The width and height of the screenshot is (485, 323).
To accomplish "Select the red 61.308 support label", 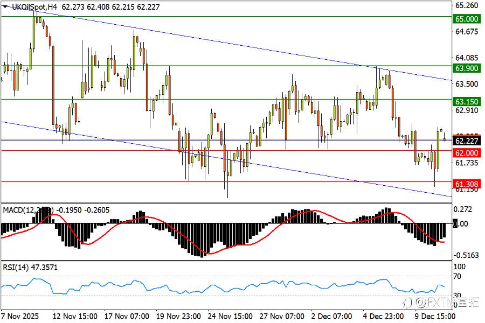I will point(467,184).
